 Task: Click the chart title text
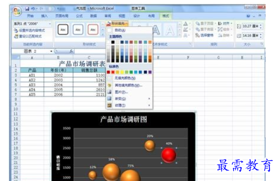coord(123,120)
